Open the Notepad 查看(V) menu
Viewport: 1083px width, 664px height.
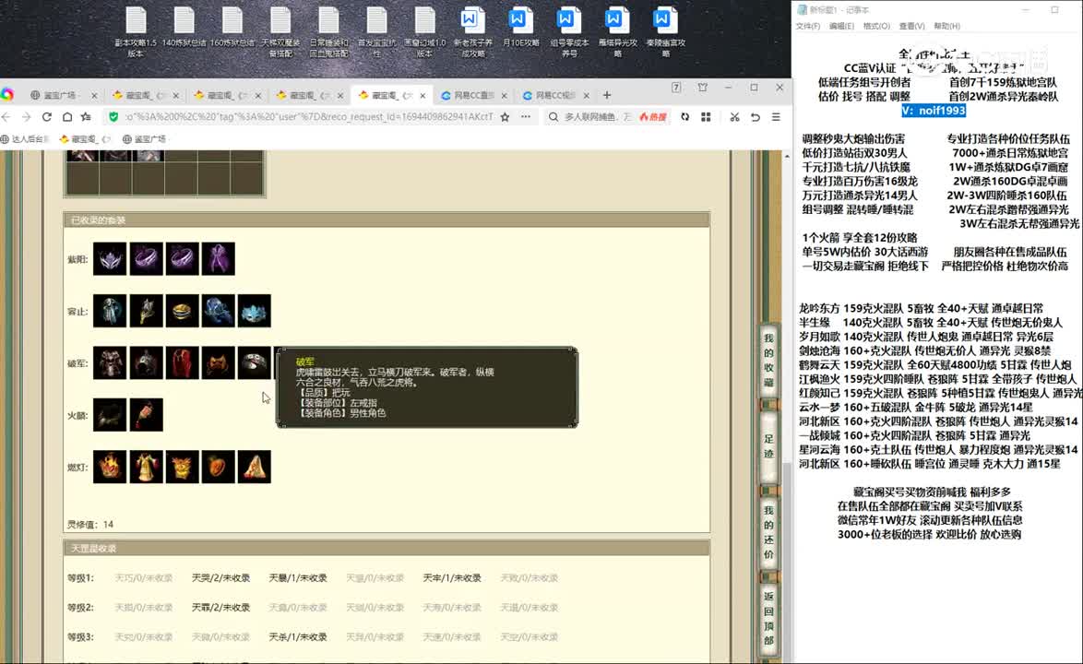911,26
